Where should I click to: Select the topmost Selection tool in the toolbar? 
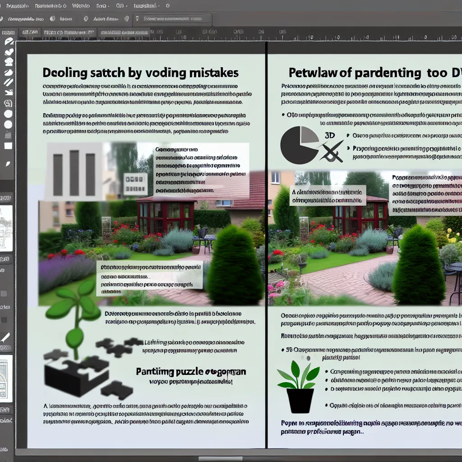click(x=7, y=43)
